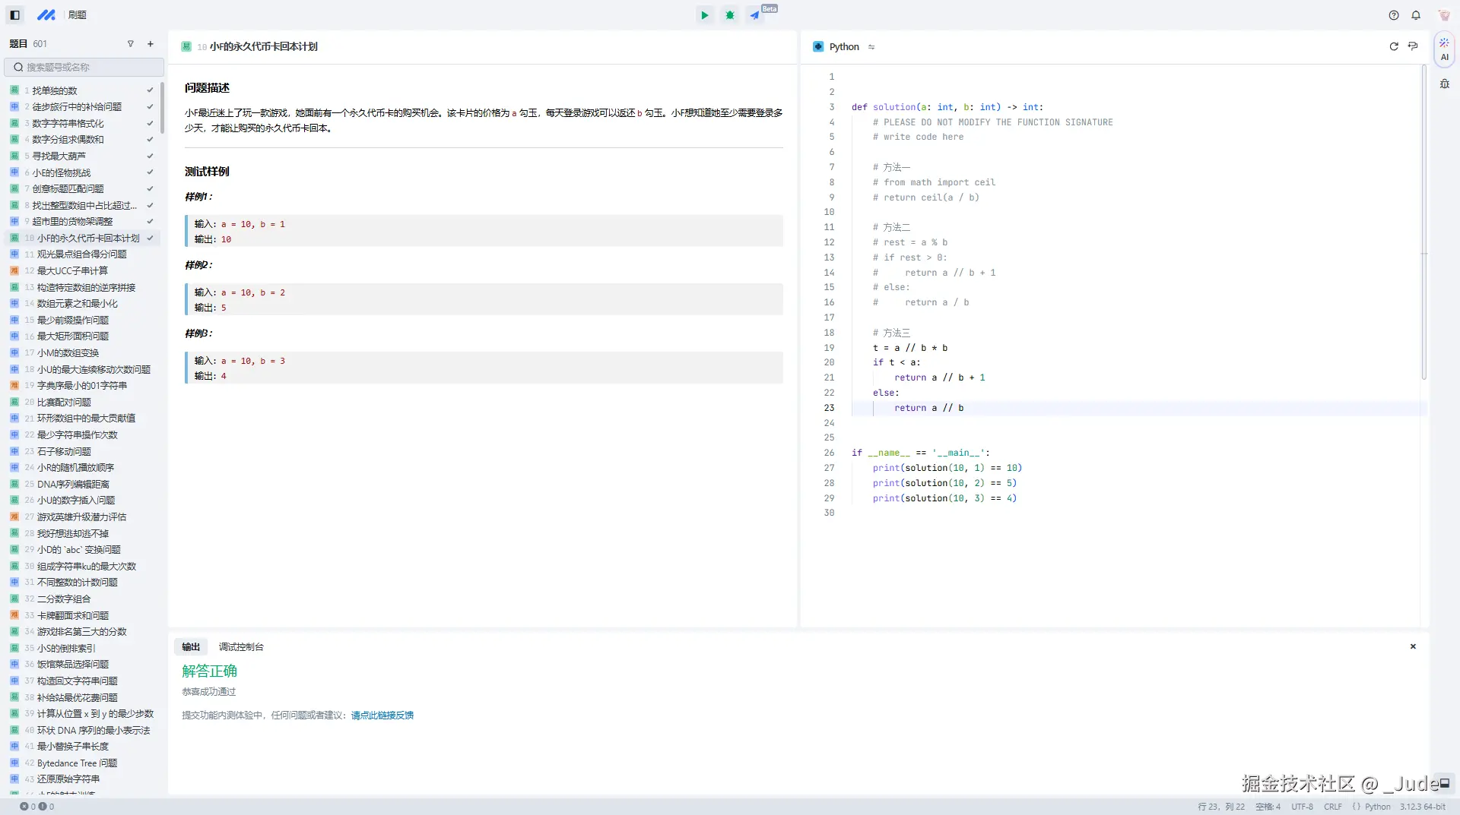Reset code with the refresh icon
This screenshot has width=1460, height=815.
point(1394,46)
